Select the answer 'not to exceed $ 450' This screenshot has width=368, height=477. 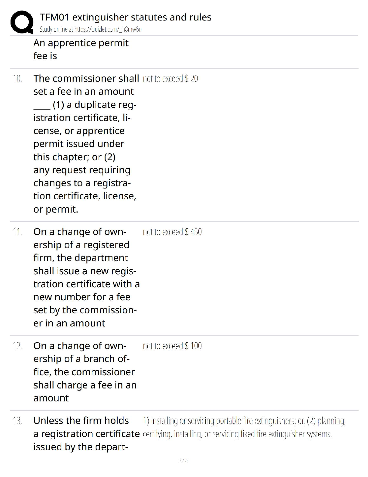pos(172,232)
